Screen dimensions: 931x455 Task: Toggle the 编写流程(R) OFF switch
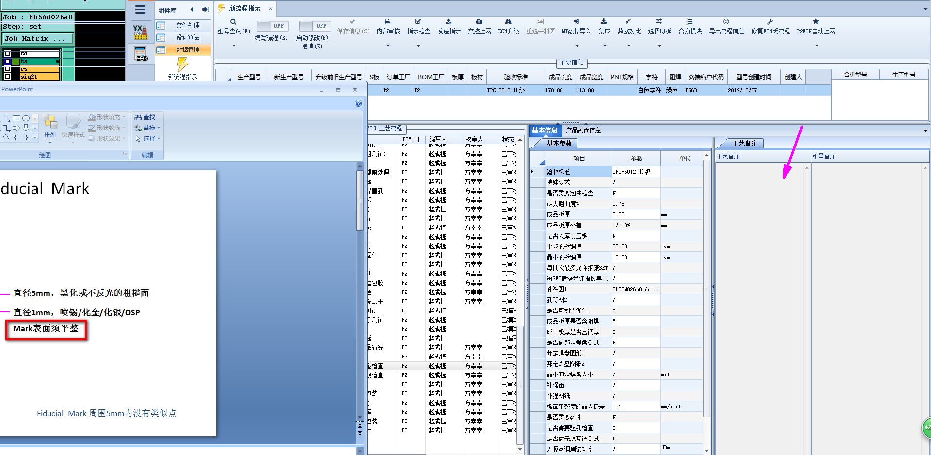coord(272,26)
